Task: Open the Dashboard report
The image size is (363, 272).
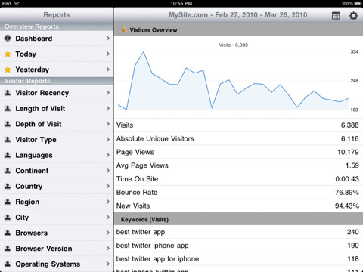Action: (57, 39)
